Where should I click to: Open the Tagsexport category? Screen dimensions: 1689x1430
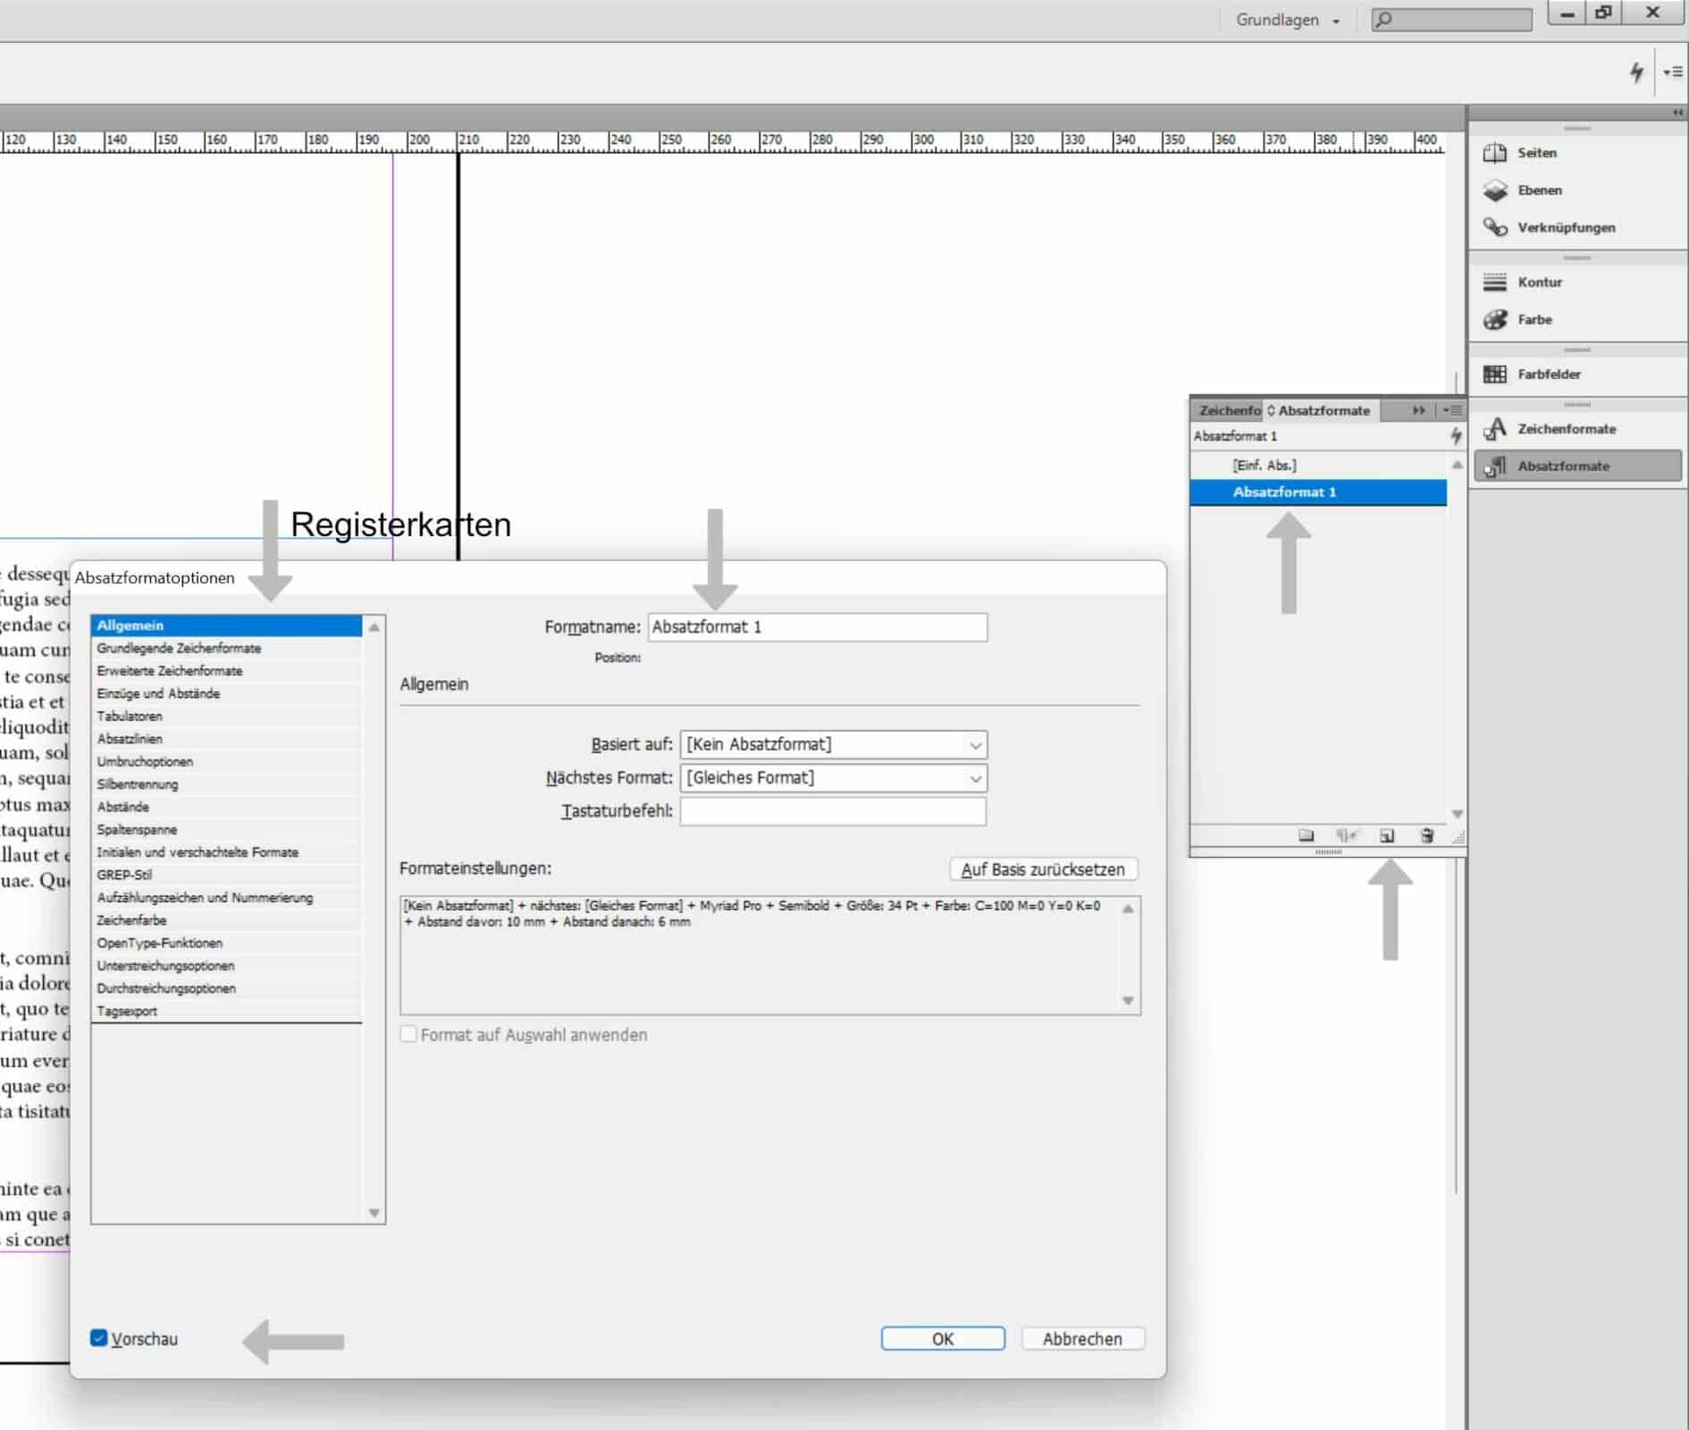tap(226, 1011)
